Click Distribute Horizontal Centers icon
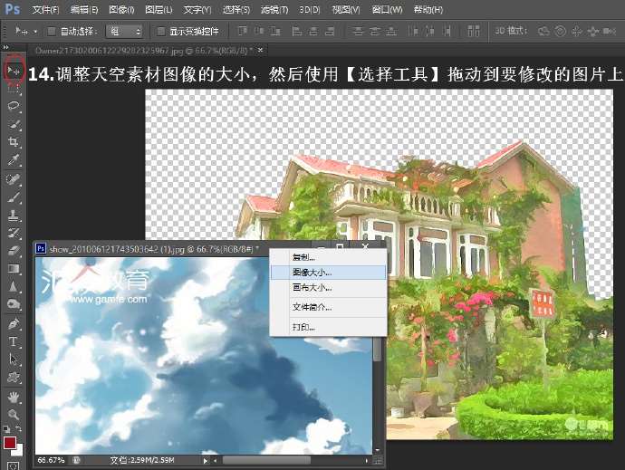 (430, 31)
